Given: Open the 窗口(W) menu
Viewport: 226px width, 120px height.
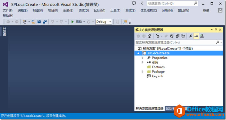Looking at the screenshot, I should 183,10.
